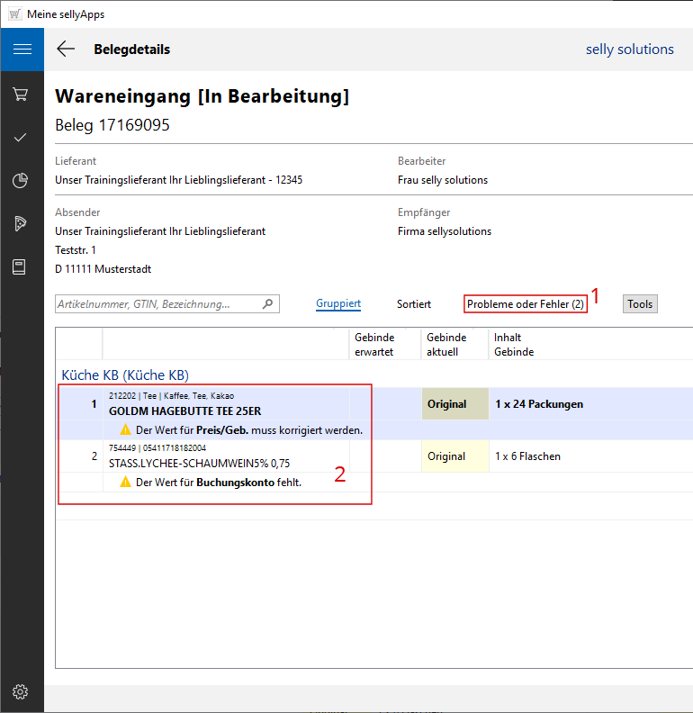Open the book icon in the sidebar
The height and width of the screenshot is (713, 693).
pyautogui.click(x=21, y=267)
